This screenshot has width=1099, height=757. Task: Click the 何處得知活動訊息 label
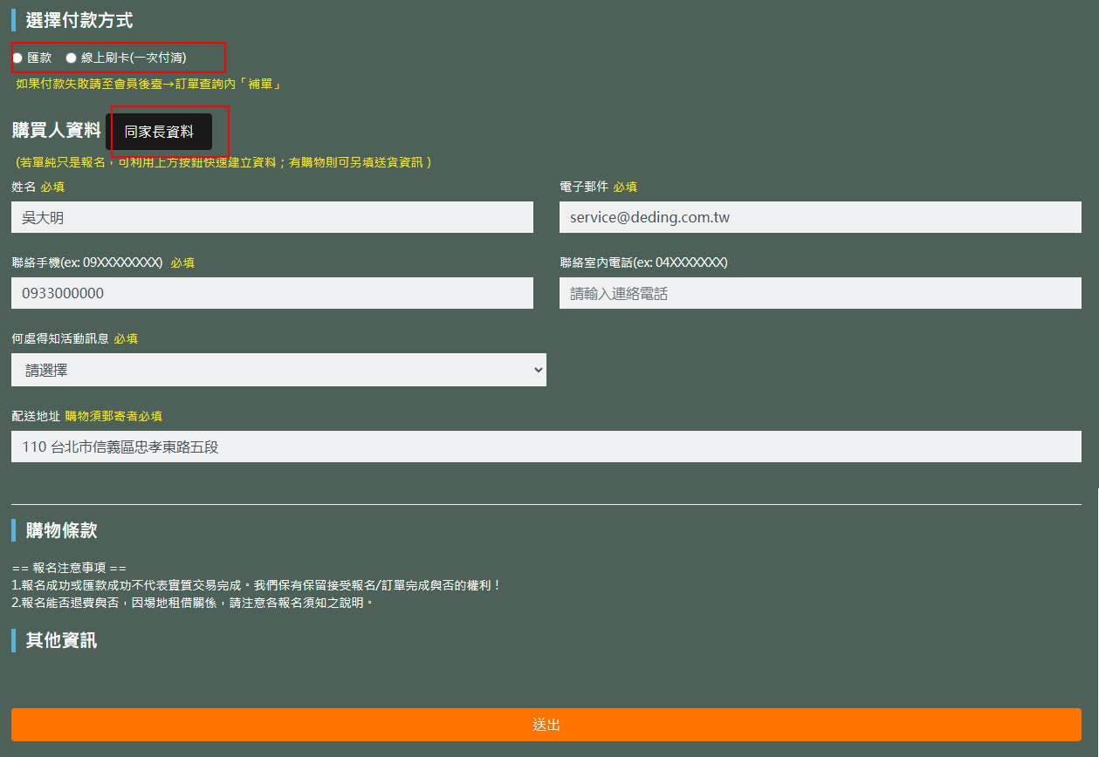(x=59, y=338)
